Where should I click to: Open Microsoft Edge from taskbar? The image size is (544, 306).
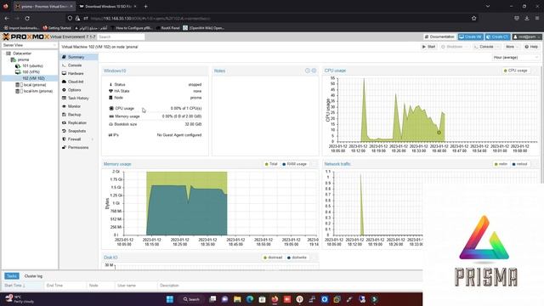[250, 299]
